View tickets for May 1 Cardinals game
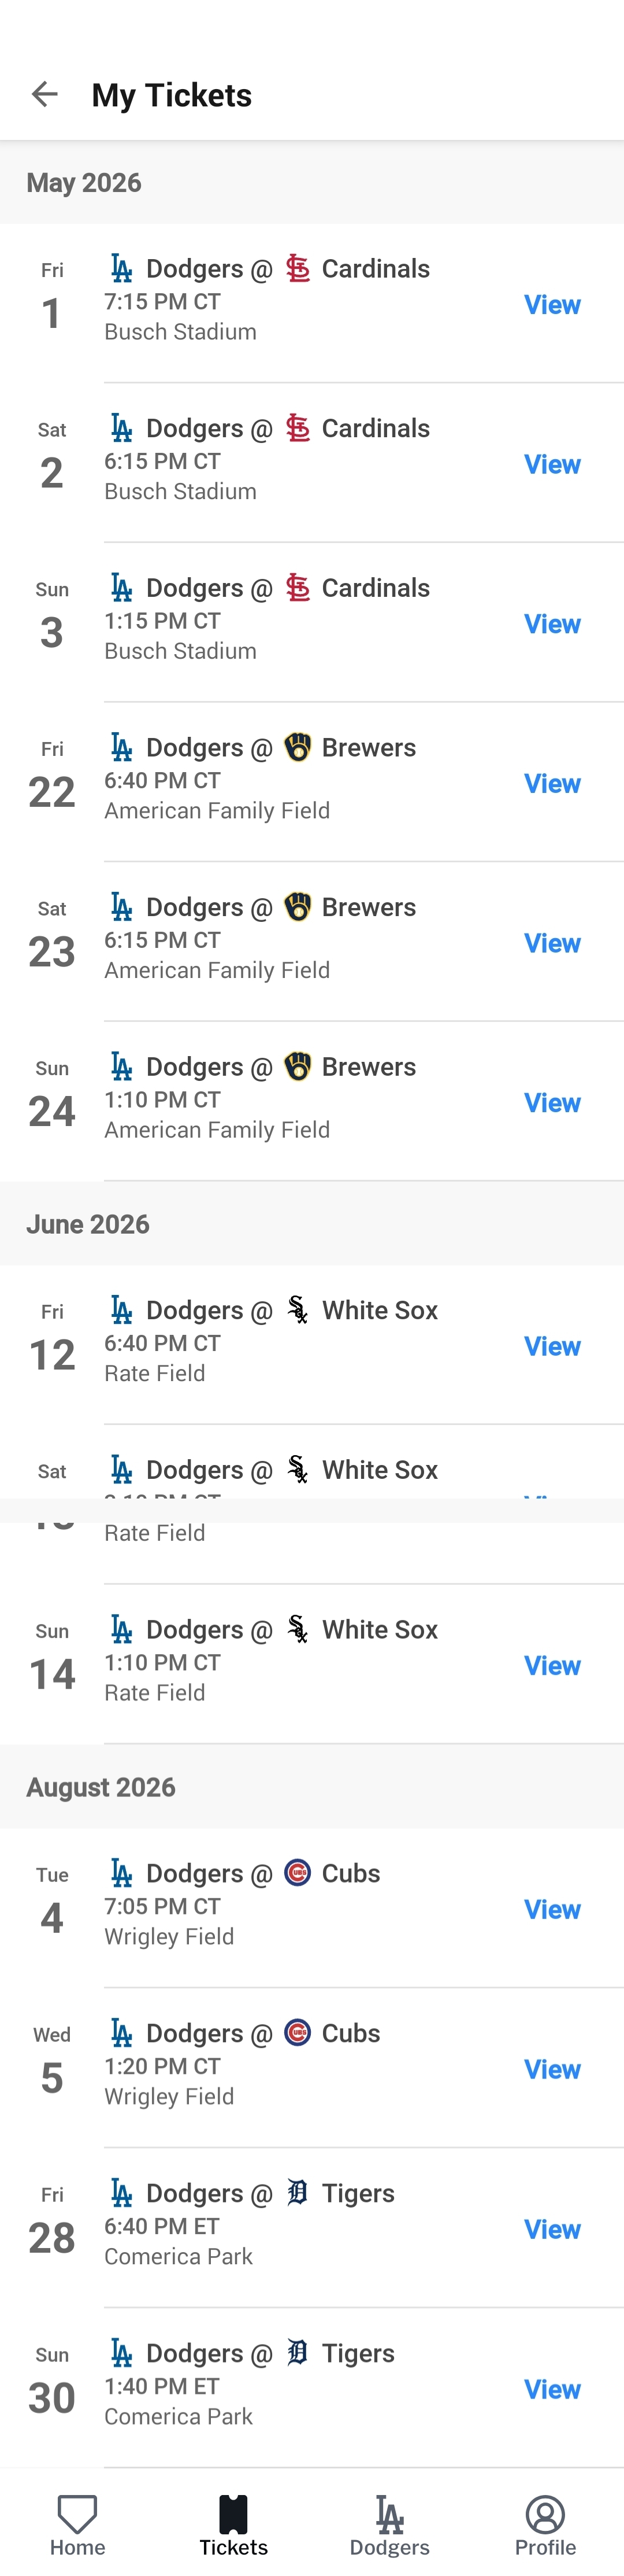Image resolution: width=624 pixels, height=2576 pixels. pyautogui.click(x=552, y=304)
